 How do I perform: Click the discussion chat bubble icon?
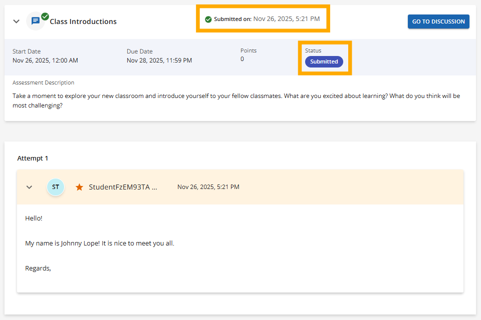point(35,21)
